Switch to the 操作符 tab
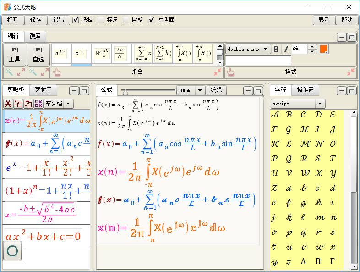 click(x=305, y=89)
